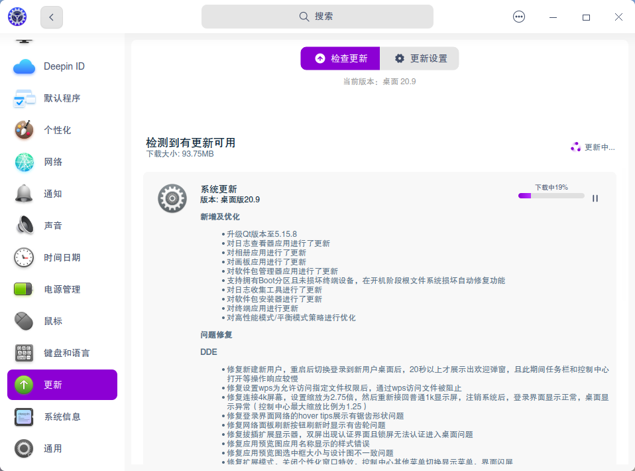The width and height of the screenshot is (635, 471).
Task: Open 电源管理 power management
Action: click(63, 289)
